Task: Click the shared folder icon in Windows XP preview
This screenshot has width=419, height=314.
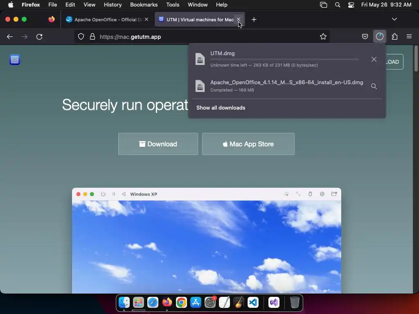Action: tap(334, 194)
